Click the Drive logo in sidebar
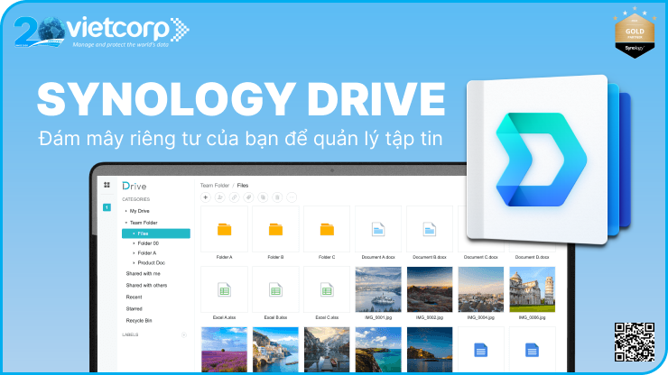This screenshot has height=375, width=668. pyautogui.click(x=135, y=186)
